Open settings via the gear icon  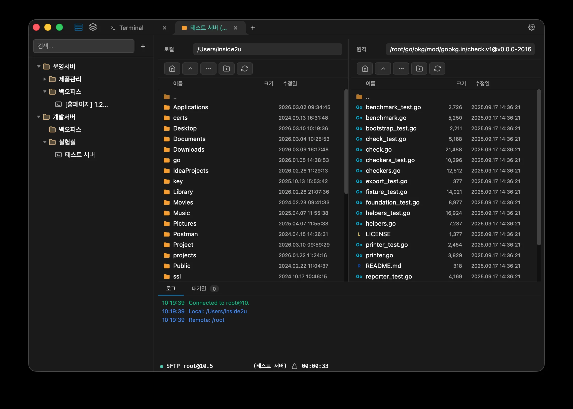pyautogui.click(x=531, y=27)
